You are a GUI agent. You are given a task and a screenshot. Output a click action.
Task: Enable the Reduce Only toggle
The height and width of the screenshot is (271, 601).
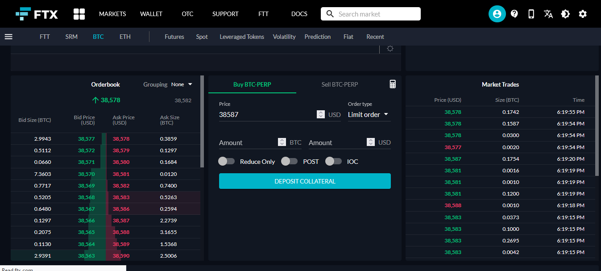tap(226, 161)
